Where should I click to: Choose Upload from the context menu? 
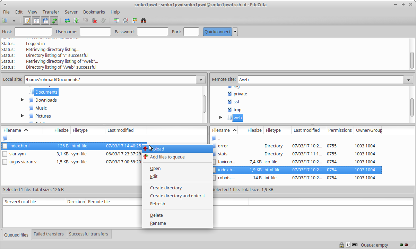click(177, 149)
